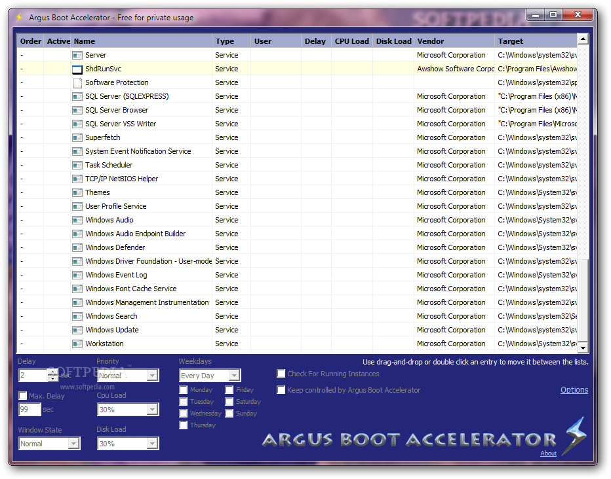
Task: Increase the Delay spinner value
Action: [x=53, y=372]
